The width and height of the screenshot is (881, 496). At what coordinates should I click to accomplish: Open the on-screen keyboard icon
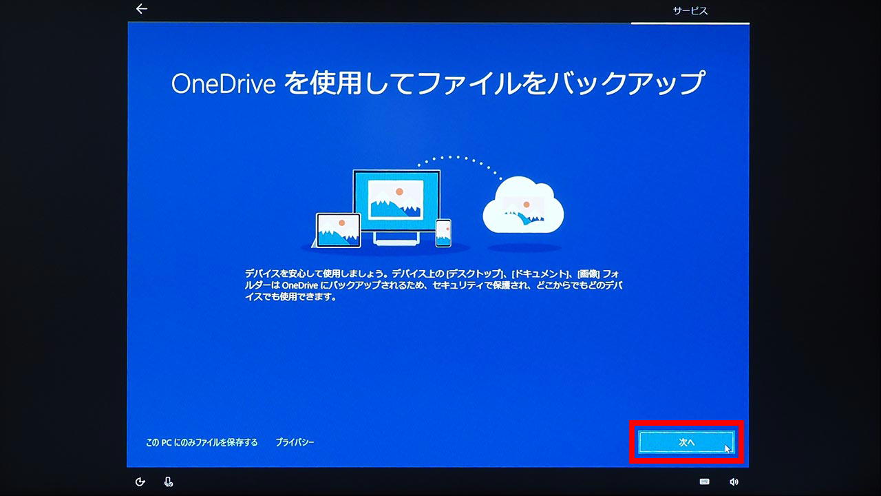704,482
